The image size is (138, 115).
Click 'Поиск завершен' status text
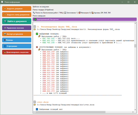pos(39,16)
